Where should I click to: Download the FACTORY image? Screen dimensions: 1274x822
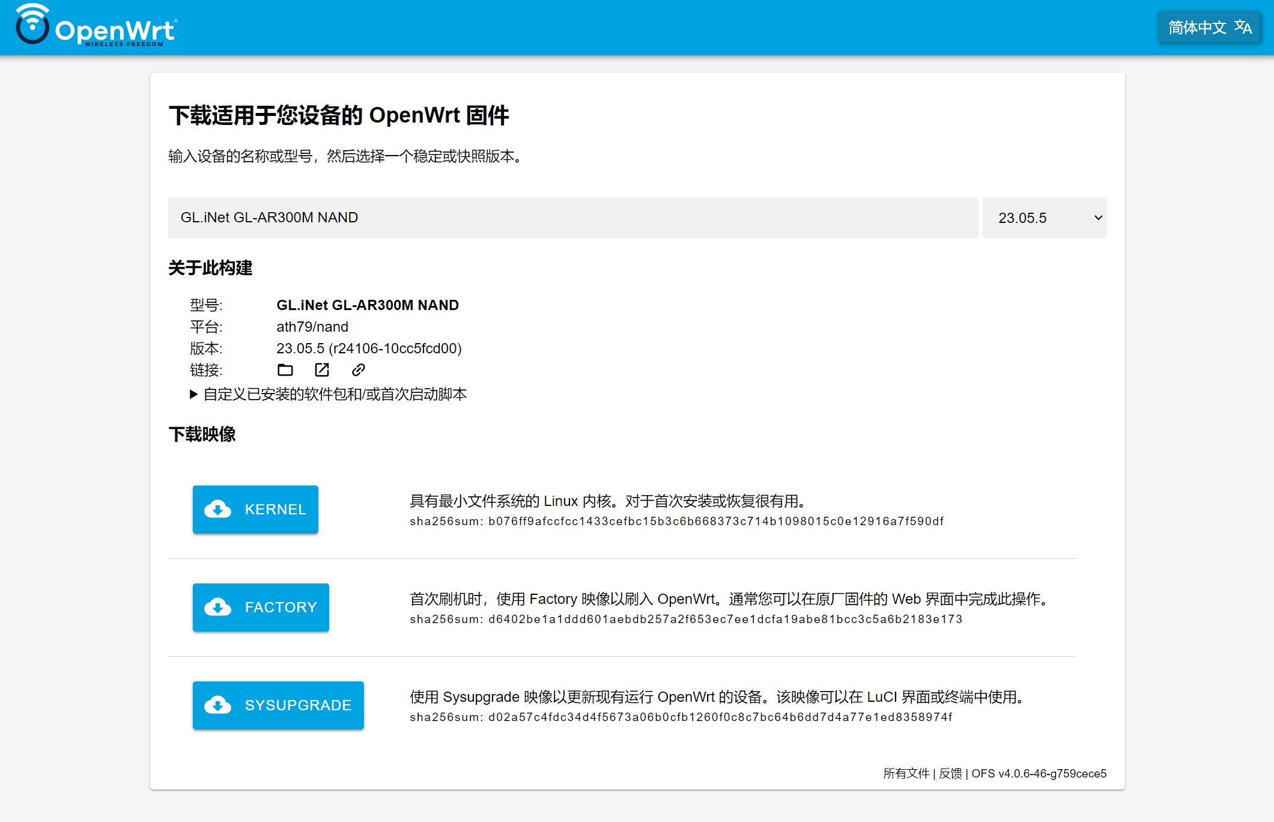261,607
